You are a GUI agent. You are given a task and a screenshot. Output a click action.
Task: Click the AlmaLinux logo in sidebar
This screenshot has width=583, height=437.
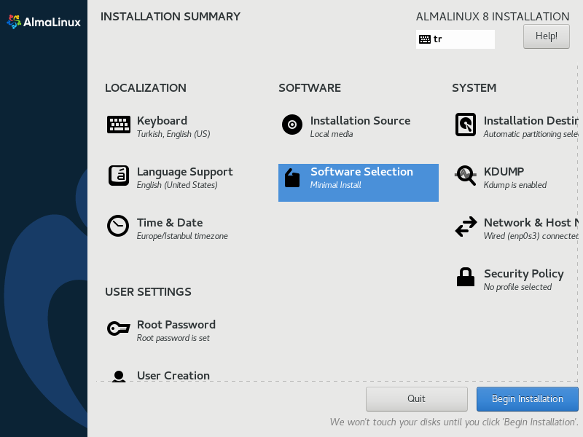pyautogui.click(x=44, y=22)
